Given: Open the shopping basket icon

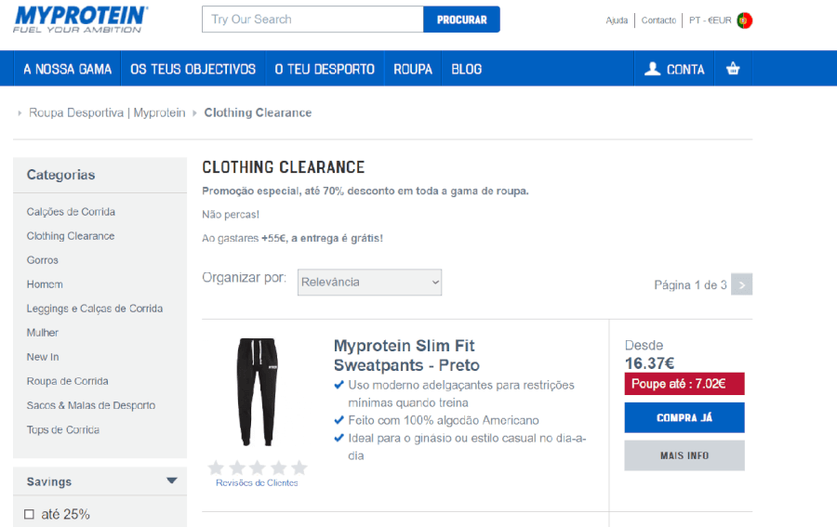Looking at the screenshot, I should (733, 69).
